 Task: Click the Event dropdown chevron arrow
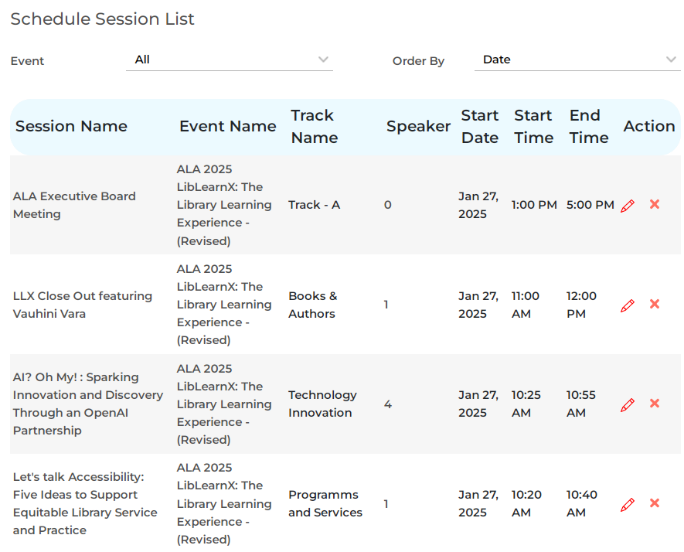pos(323,60)
